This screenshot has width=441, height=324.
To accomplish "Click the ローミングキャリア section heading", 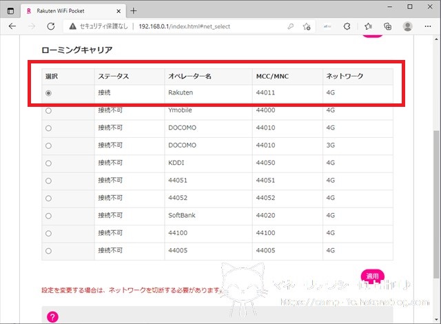I will click(x=77, y=50).
